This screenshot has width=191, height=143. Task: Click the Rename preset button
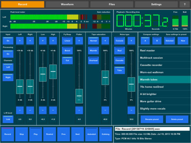pos(152,119)
